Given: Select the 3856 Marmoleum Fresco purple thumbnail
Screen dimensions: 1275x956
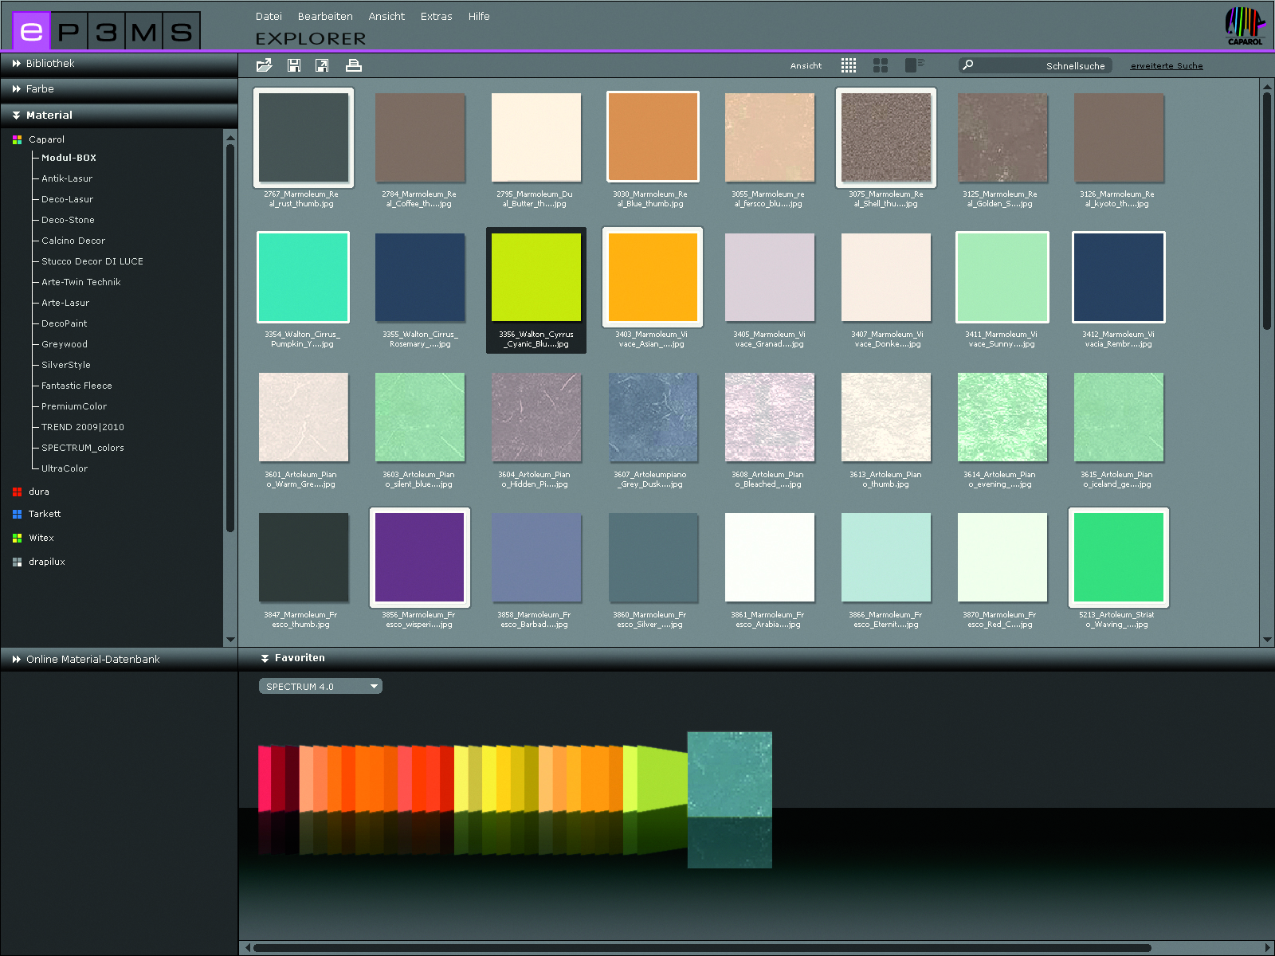Looking at the screenshot, I should [420, 558].
